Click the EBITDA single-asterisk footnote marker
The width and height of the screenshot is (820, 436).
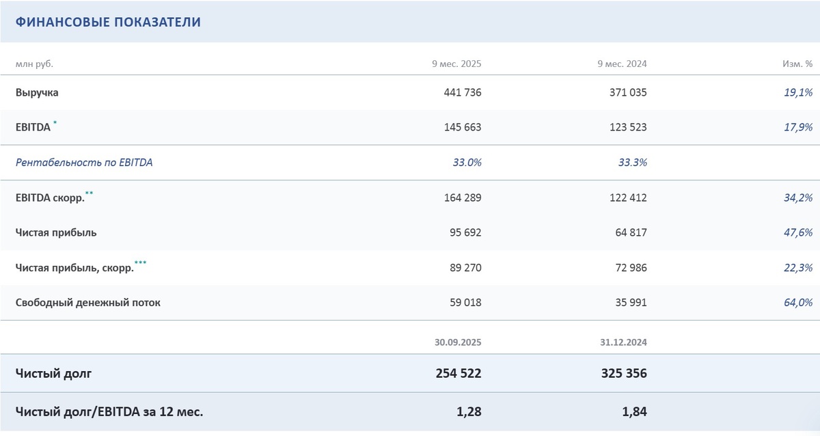[55, 124]
